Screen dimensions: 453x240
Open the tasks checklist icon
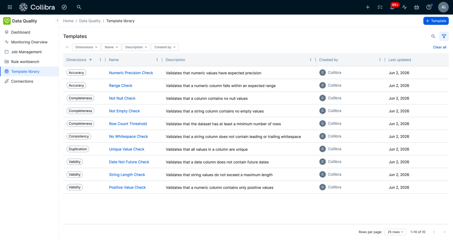380,7
